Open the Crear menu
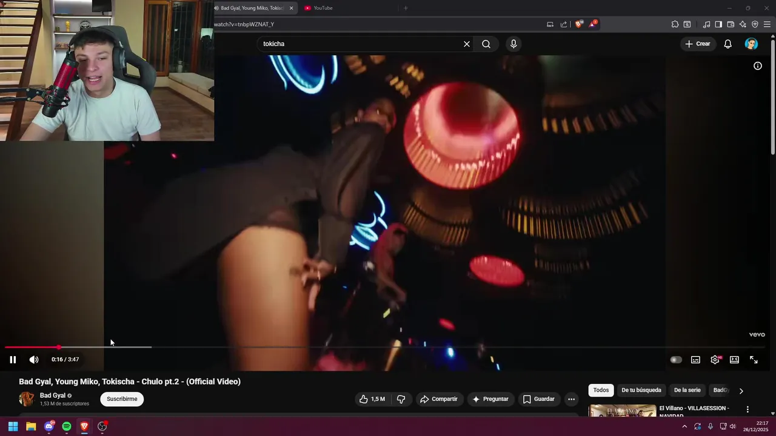Screen dimensions: 776x436 698,44
